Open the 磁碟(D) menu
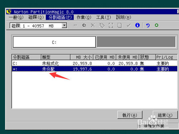179x134 pixels. (36, 18)
